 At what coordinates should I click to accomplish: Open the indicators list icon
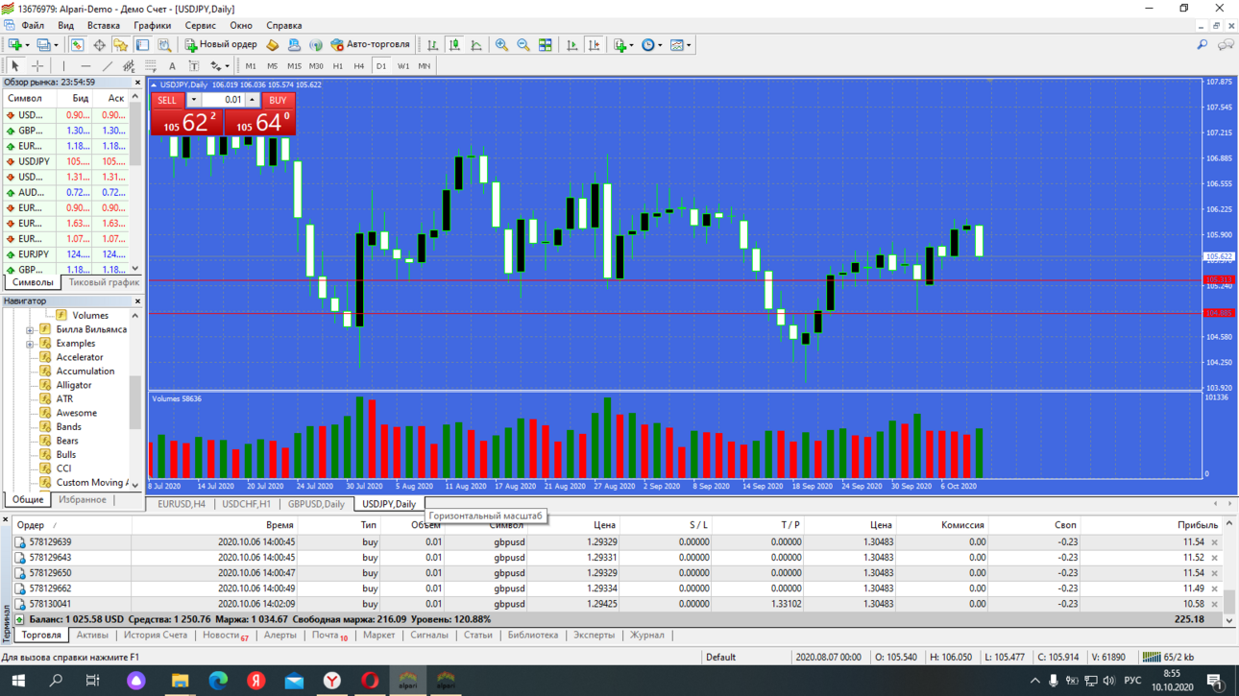[619, 45]
